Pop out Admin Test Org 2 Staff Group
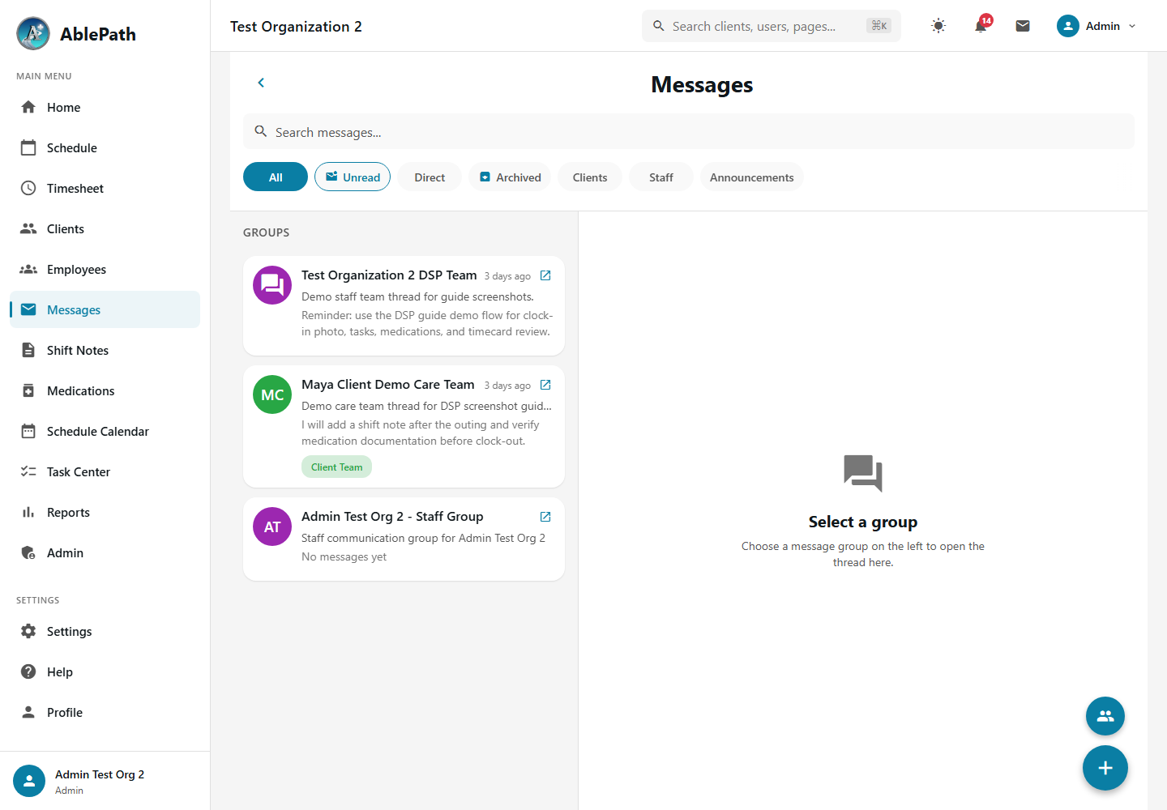 click(x=545, y=517)
